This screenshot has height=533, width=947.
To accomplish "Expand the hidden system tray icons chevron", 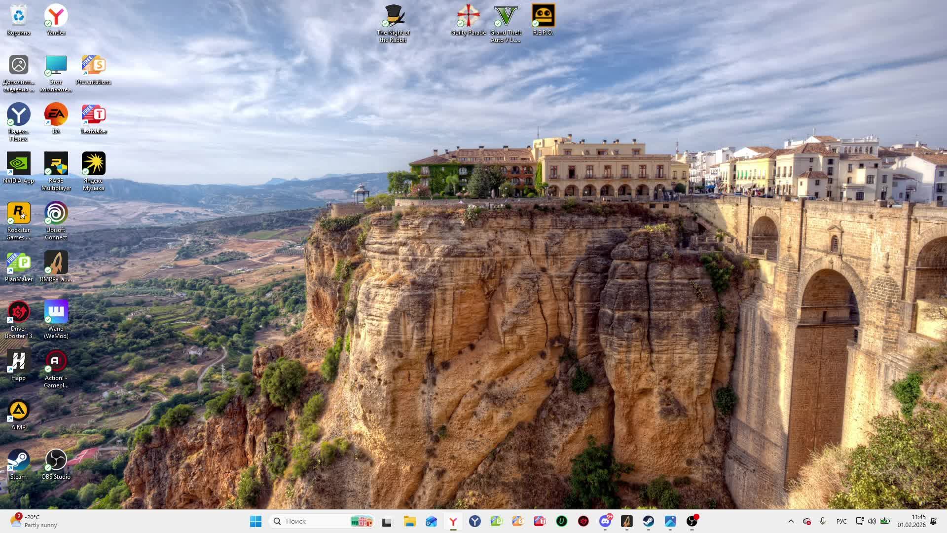I will point(791,521).
